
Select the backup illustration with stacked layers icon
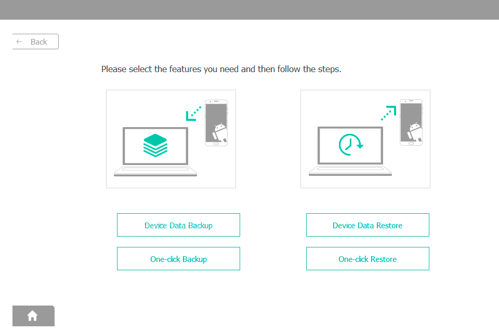point(171,139)
